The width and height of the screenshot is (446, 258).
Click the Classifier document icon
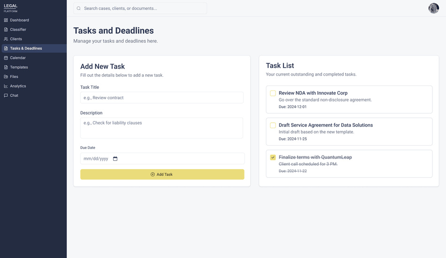(x=6, y=30)
